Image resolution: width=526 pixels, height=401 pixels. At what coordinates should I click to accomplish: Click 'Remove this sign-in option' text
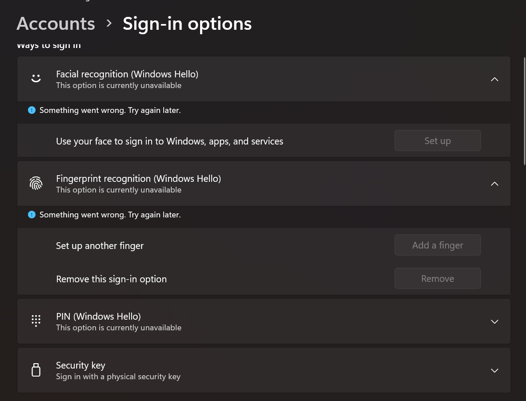111,279
